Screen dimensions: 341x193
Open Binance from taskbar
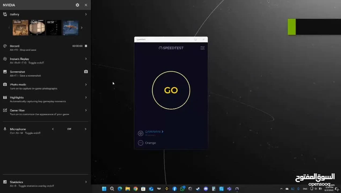[x=167, y=189]
